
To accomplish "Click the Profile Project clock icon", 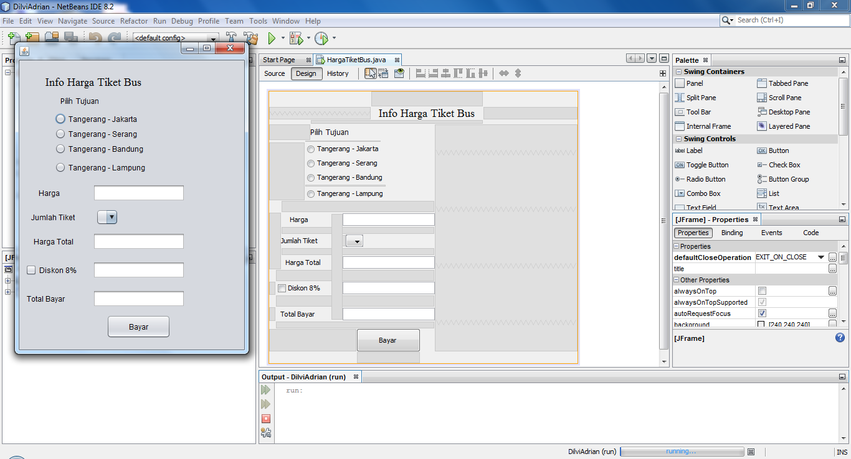I will (322, 38).
